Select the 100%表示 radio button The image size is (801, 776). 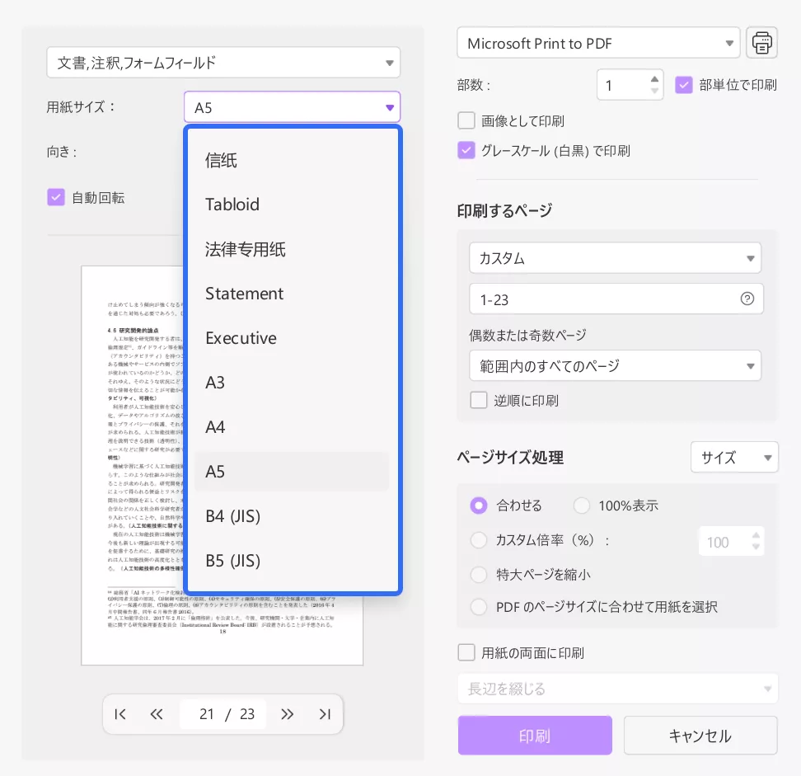[x=582, y=506]
